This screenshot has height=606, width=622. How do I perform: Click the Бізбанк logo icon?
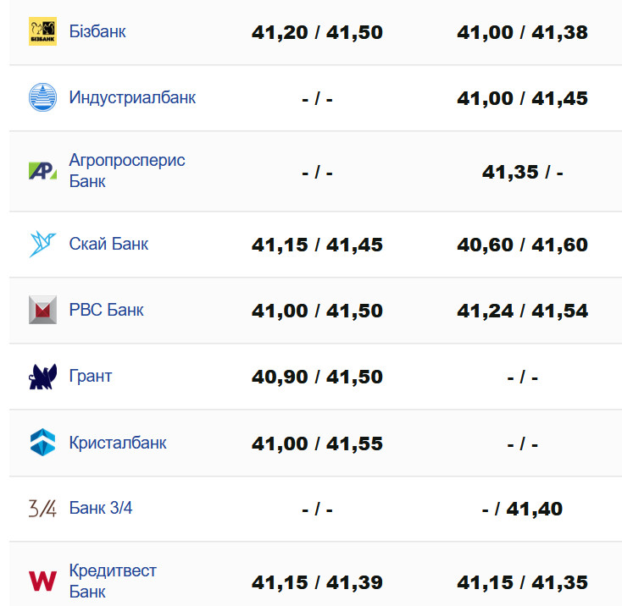coord(42,32)
